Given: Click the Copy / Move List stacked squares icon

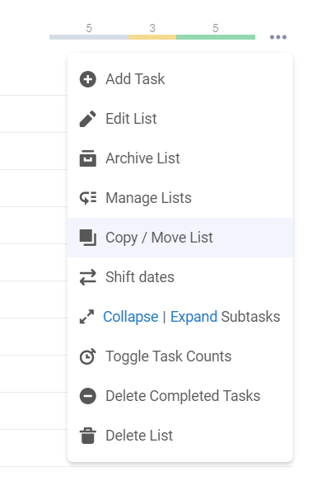Looking at the screenshot, I should [x=87, y=238].
